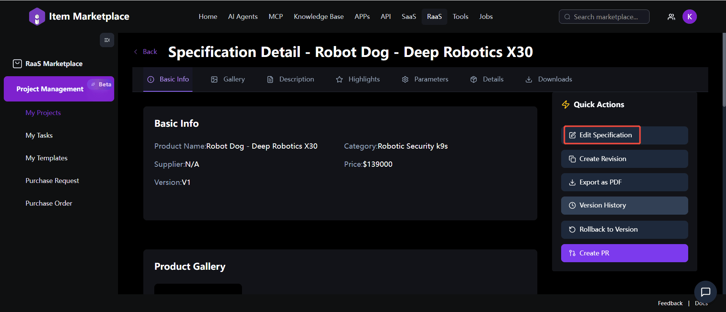Expand the Project Management sidebar section
The height and width of the screenshot is (312, 726).
[50, 89]
